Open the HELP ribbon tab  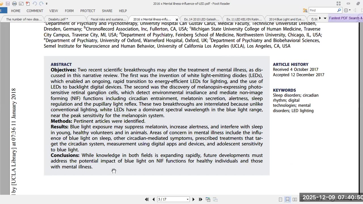point(123,11)
